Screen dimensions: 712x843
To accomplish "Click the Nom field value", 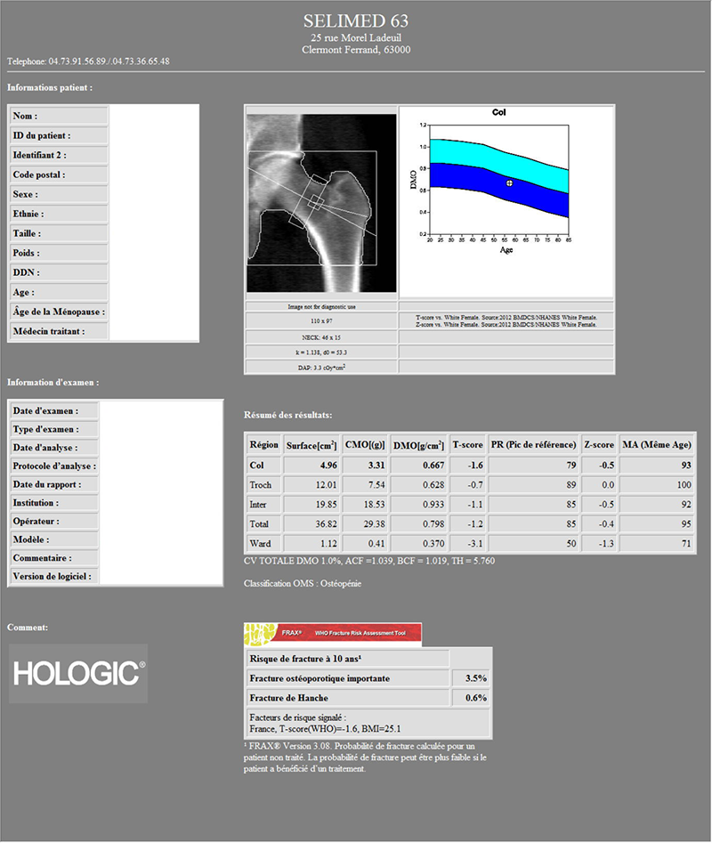I will [x=153, y=116].
